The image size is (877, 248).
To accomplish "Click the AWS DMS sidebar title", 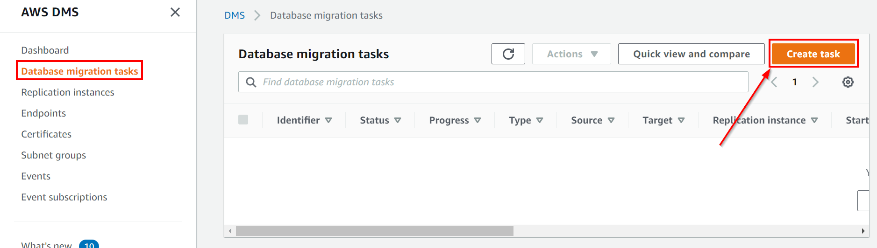I will 50,12.
